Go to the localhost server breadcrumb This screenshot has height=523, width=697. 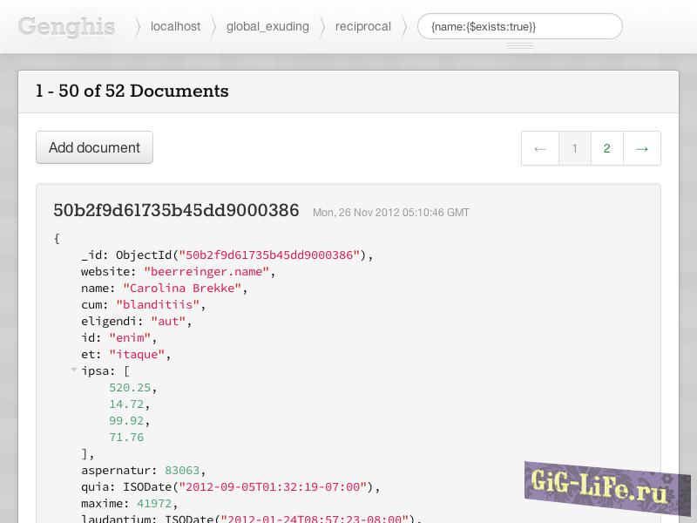tap(175, 26)
